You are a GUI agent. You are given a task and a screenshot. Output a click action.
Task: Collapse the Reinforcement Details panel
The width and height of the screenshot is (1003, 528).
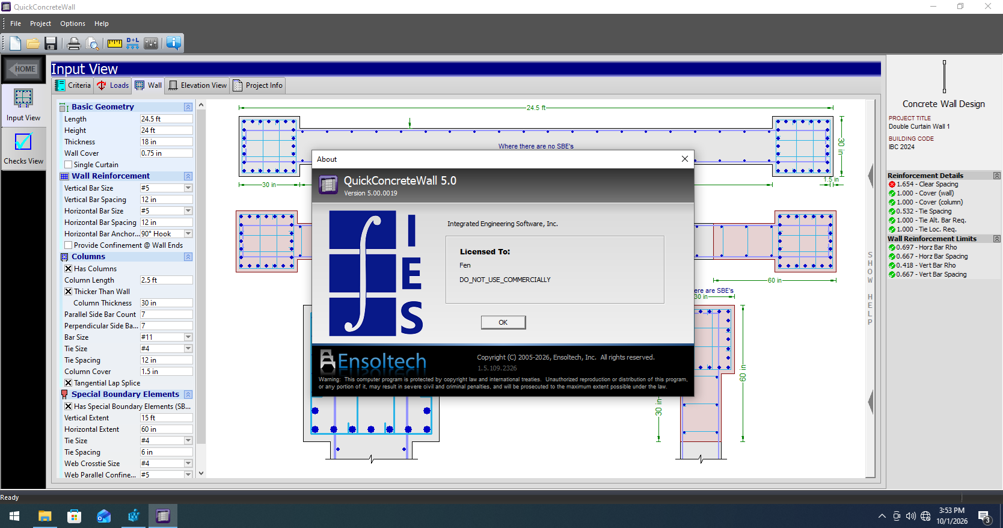click(996, 176)
